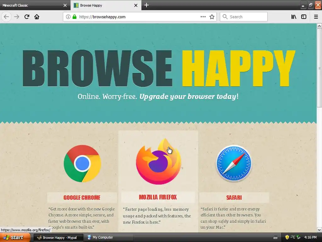
Task: Restore down the browser window
Action: click(310, 5)
